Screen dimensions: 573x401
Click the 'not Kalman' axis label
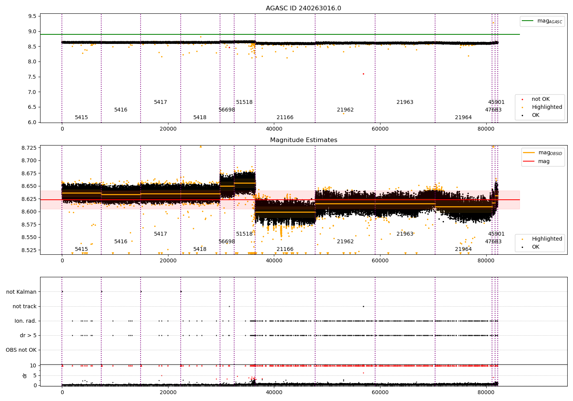(21, 292)
